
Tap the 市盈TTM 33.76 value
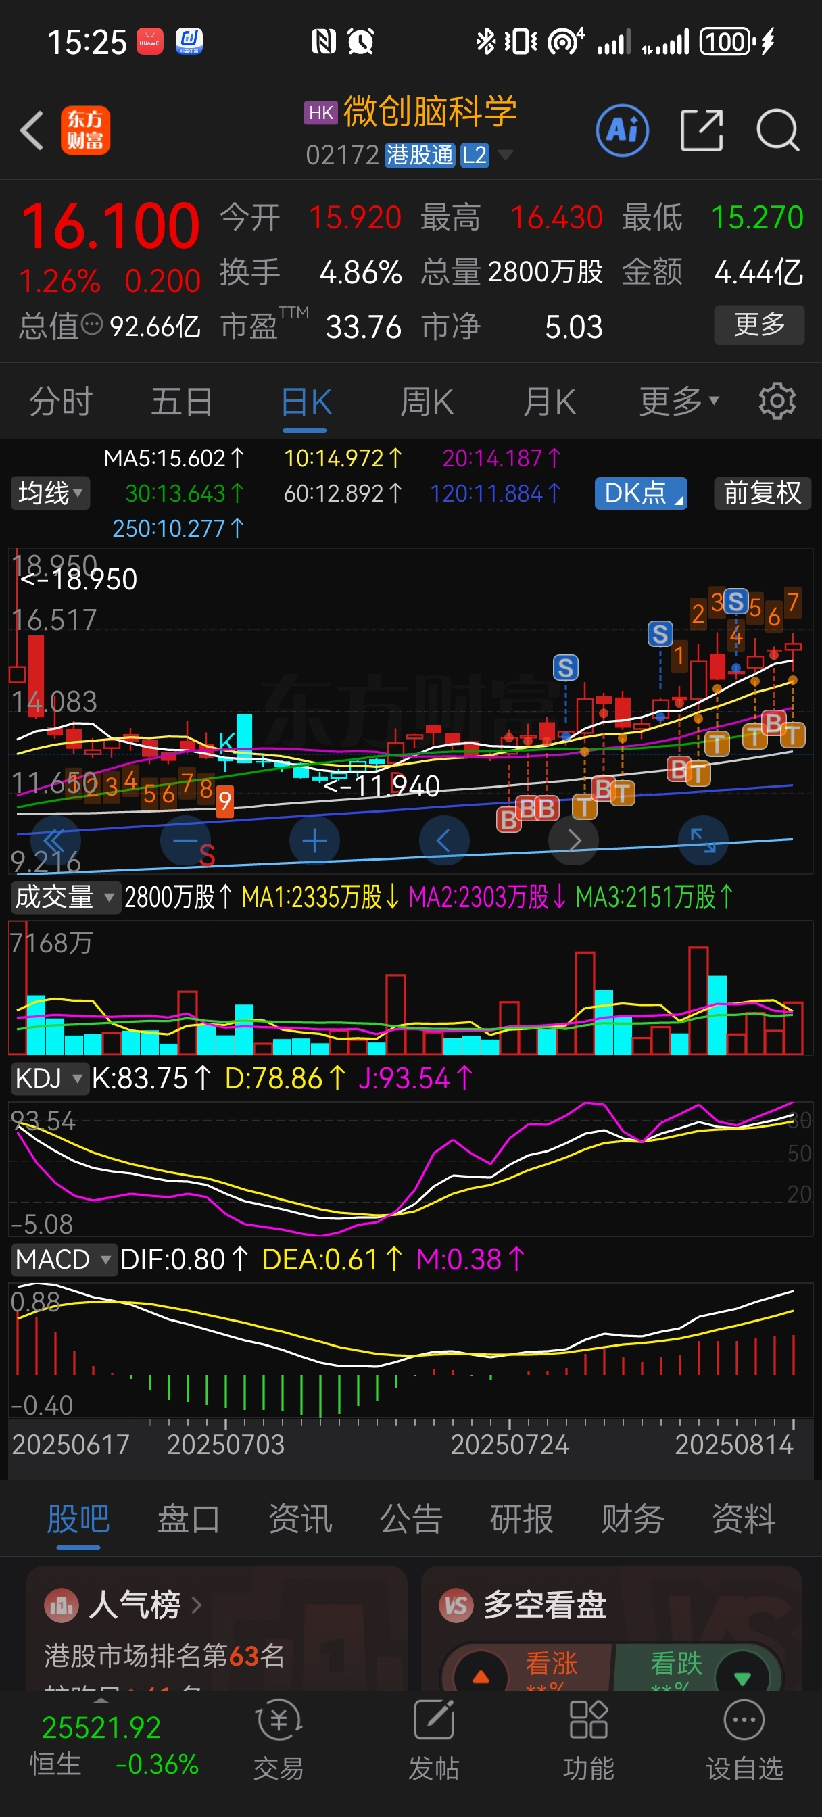pos(364,326)
